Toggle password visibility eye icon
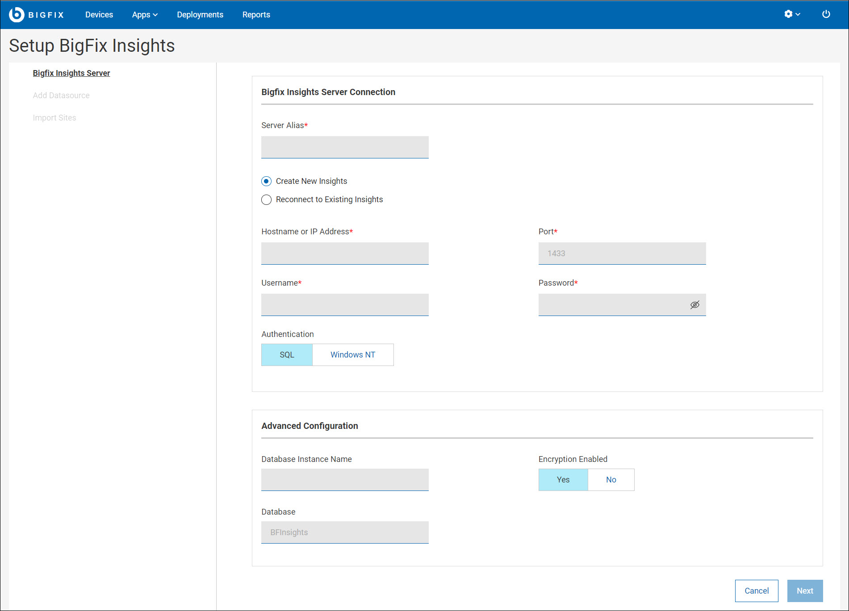 coord(694,305)
